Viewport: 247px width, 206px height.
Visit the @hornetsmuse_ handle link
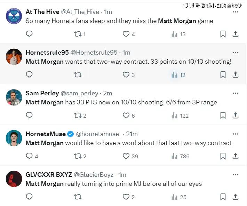click(98, 134)
